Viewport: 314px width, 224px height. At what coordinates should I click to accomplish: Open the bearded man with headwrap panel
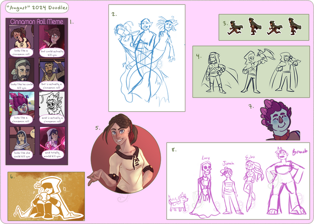pyautogui.click(x=22, y=71)
